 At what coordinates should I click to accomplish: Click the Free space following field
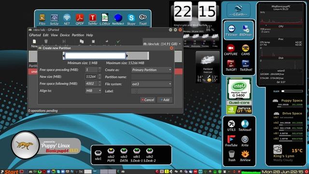[x=91, y=84]
